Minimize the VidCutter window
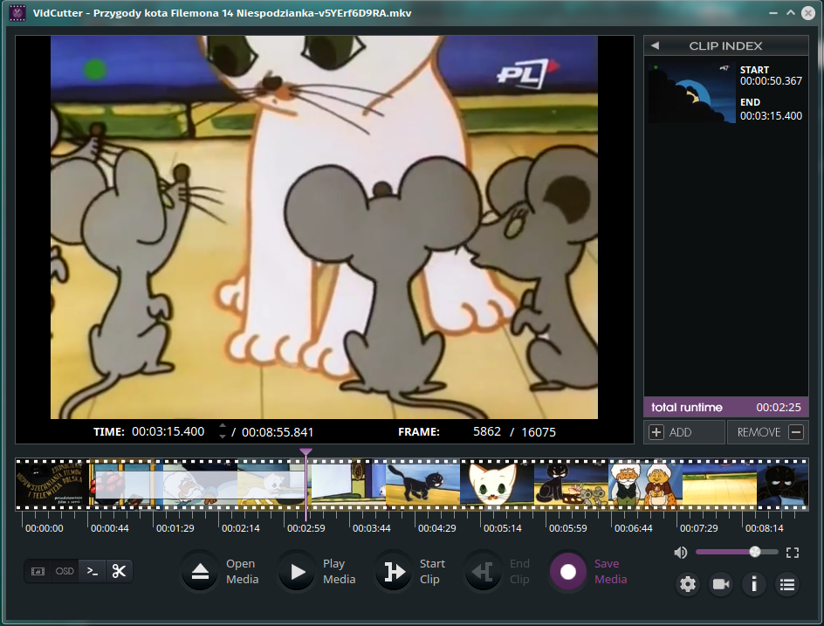824x626 pixels. click(773, 12)
